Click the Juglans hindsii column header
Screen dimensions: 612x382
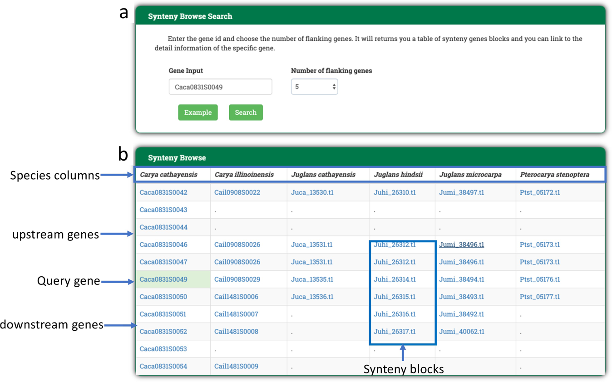coord(398,175)
